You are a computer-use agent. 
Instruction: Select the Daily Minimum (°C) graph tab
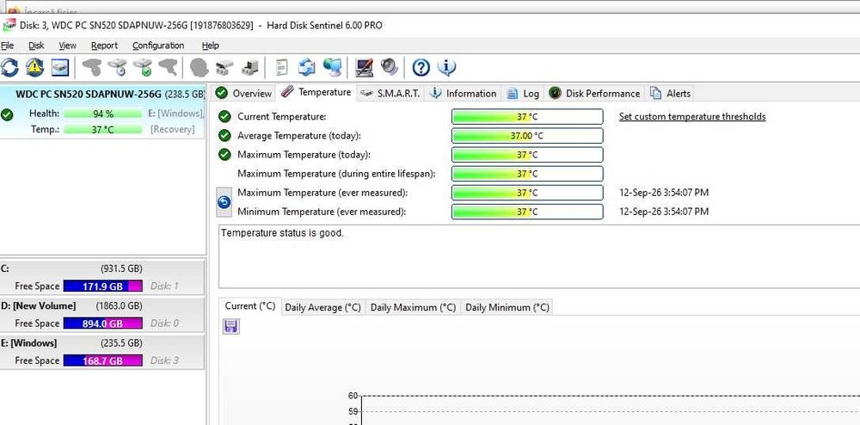pyautogui.click(x=507, y=307)
